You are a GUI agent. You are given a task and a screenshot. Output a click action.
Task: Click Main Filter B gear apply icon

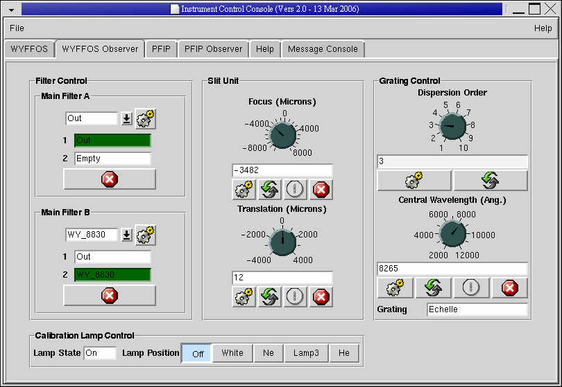145,235
